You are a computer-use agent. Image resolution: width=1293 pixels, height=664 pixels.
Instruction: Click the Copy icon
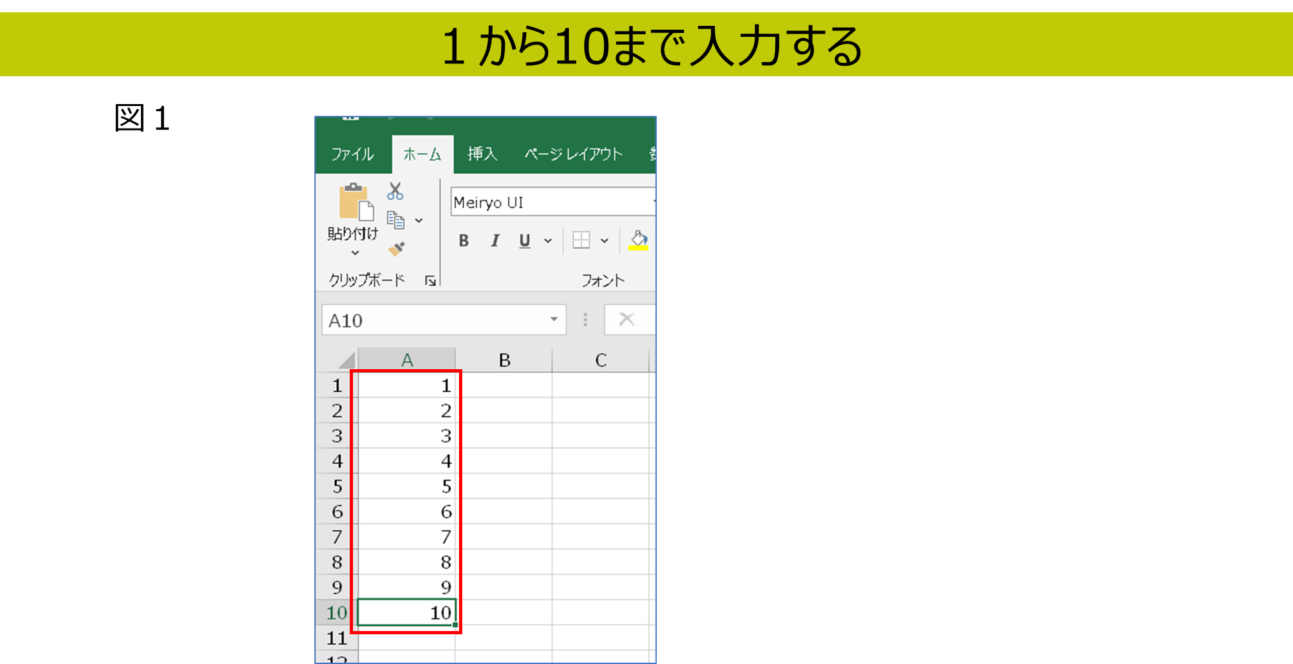coord(395,220)
